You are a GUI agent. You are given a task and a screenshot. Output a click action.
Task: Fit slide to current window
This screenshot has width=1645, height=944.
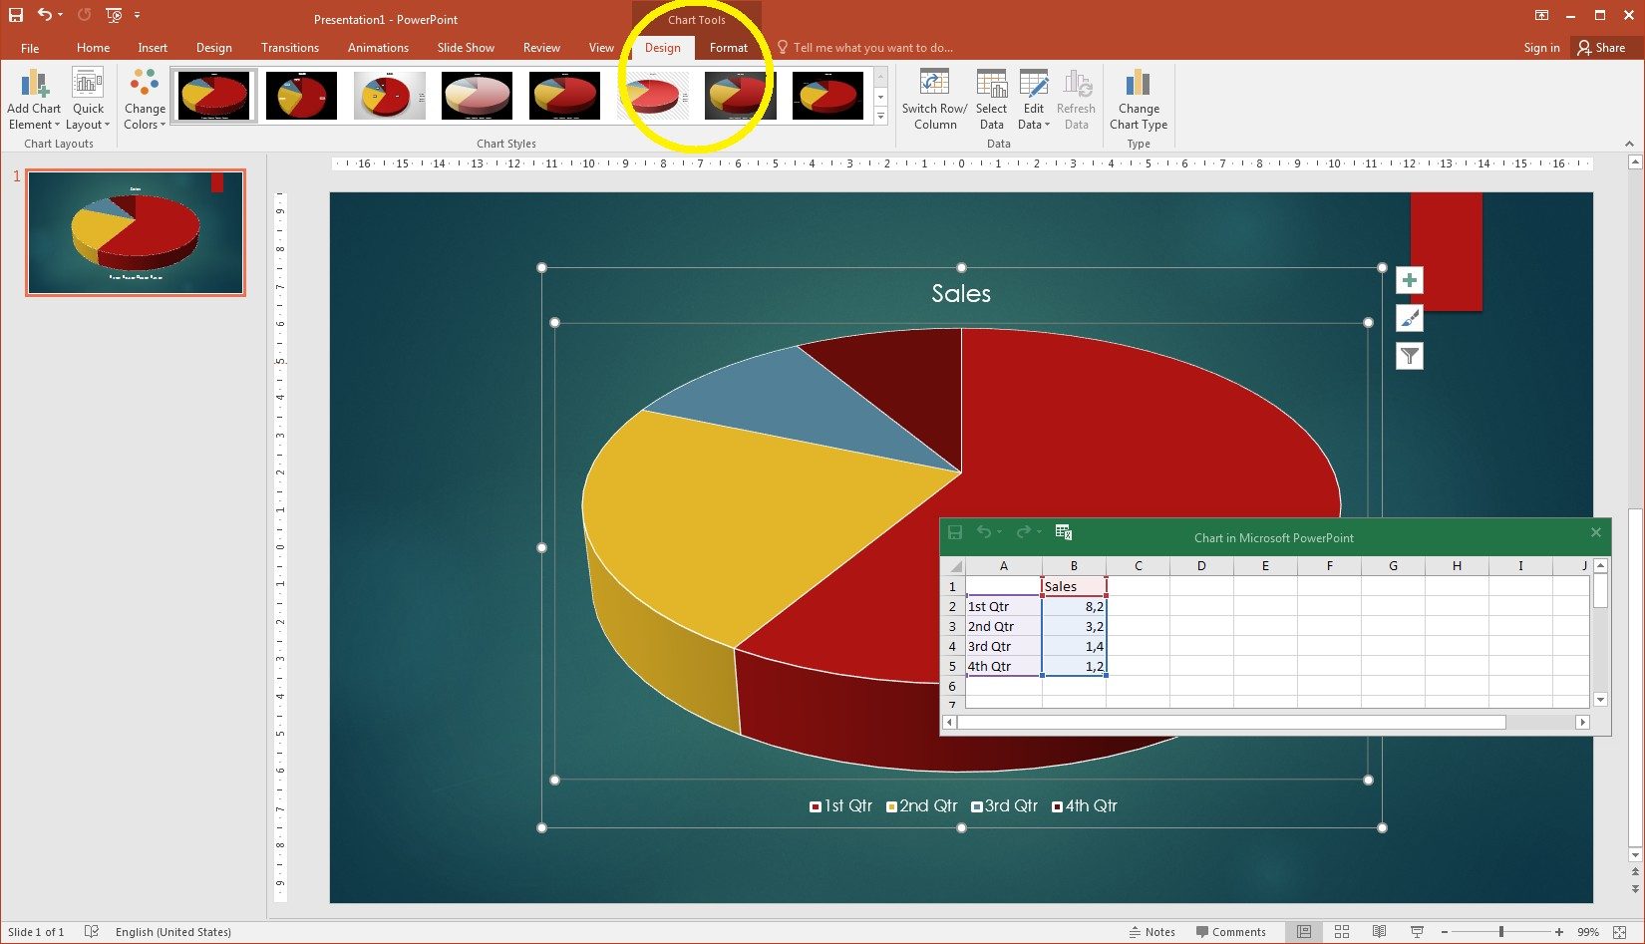[x=1619, y=932]
